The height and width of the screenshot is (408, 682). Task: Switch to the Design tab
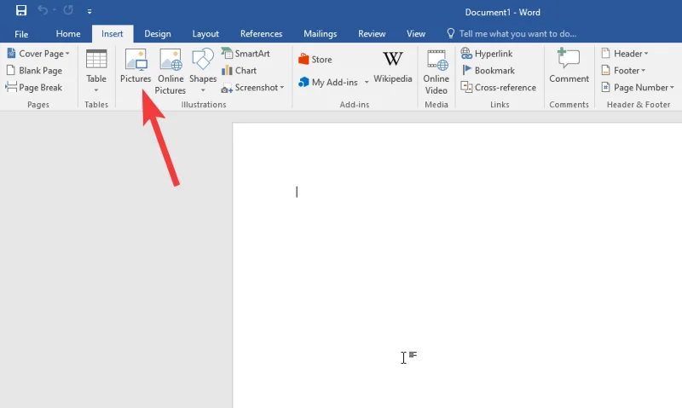157,34
